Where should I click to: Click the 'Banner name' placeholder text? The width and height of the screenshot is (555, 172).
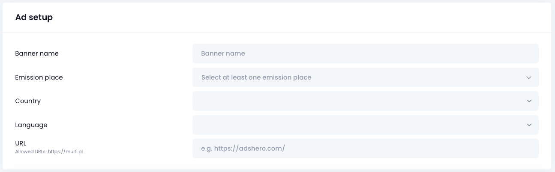tap(223, 53)
